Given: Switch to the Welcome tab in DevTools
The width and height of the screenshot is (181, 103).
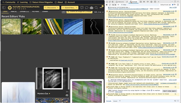Looking at the screenshot, I should pos(120,2).
